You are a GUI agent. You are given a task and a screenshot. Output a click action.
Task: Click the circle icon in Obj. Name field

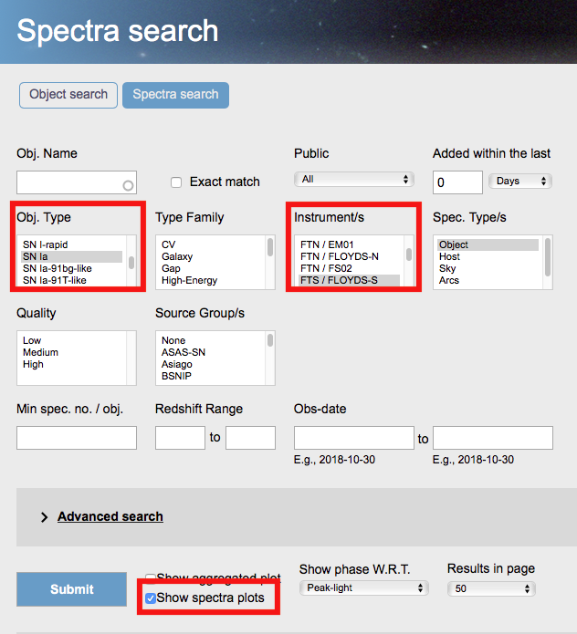[x=128, y=185]
